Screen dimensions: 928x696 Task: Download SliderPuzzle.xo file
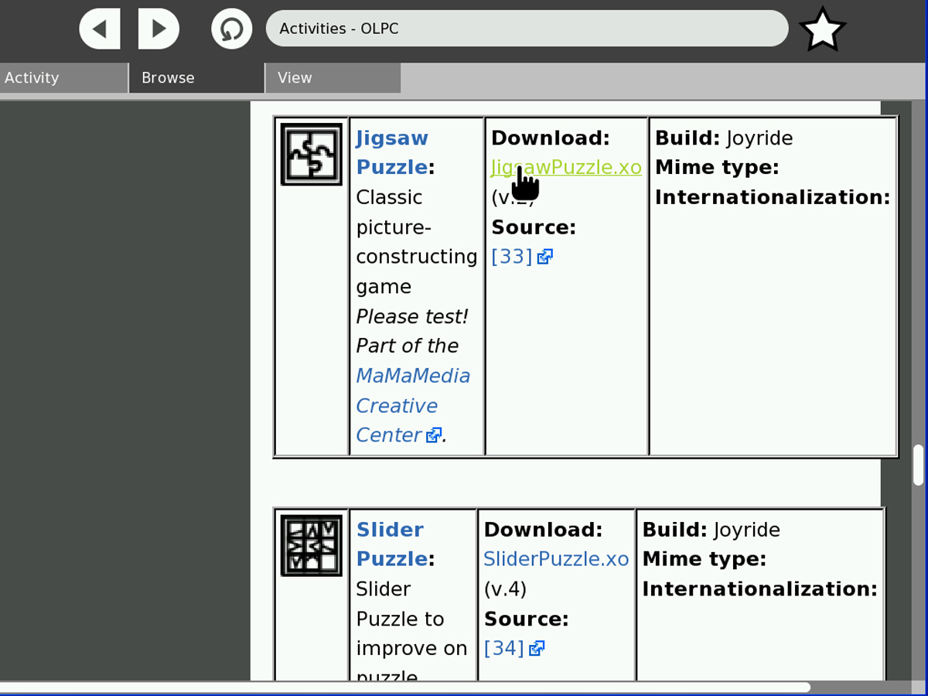[x=556, y=559]
